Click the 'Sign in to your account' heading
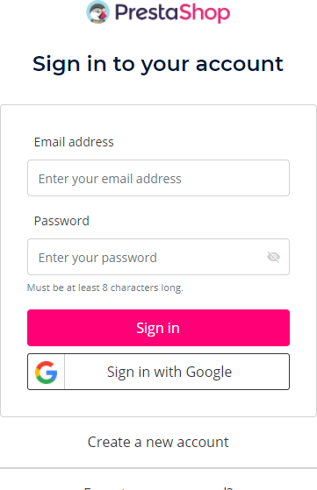The height and width of the screenshot is (490, 317). coord(158,64)
